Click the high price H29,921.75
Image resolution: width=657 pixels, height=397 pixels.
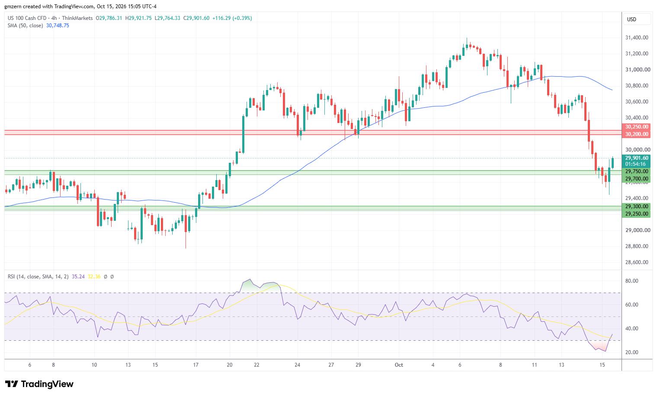click(138, 18)
